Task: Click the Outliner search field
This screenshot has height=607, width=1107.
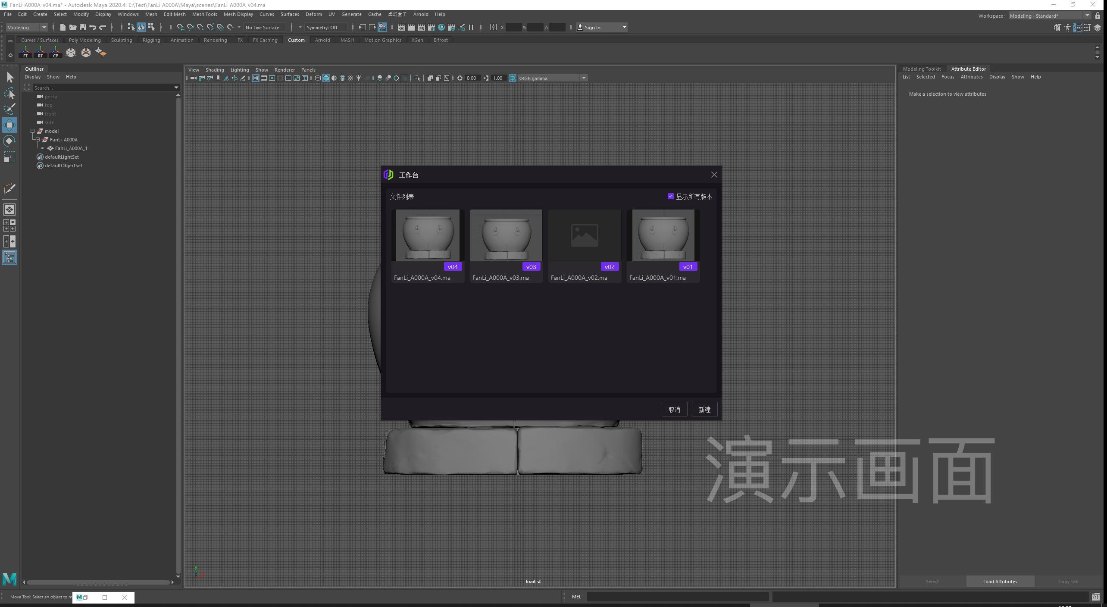Action: [103, 88]
